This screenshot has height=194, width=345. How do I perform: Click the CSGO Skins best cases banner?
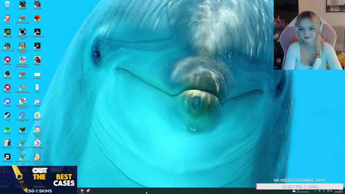(39, 180)
